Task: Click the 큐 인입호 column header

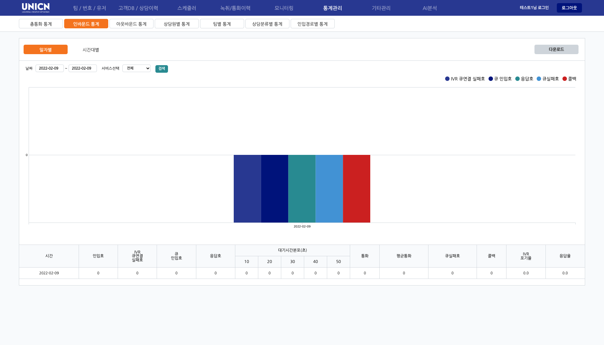Action: pos(176,256)
